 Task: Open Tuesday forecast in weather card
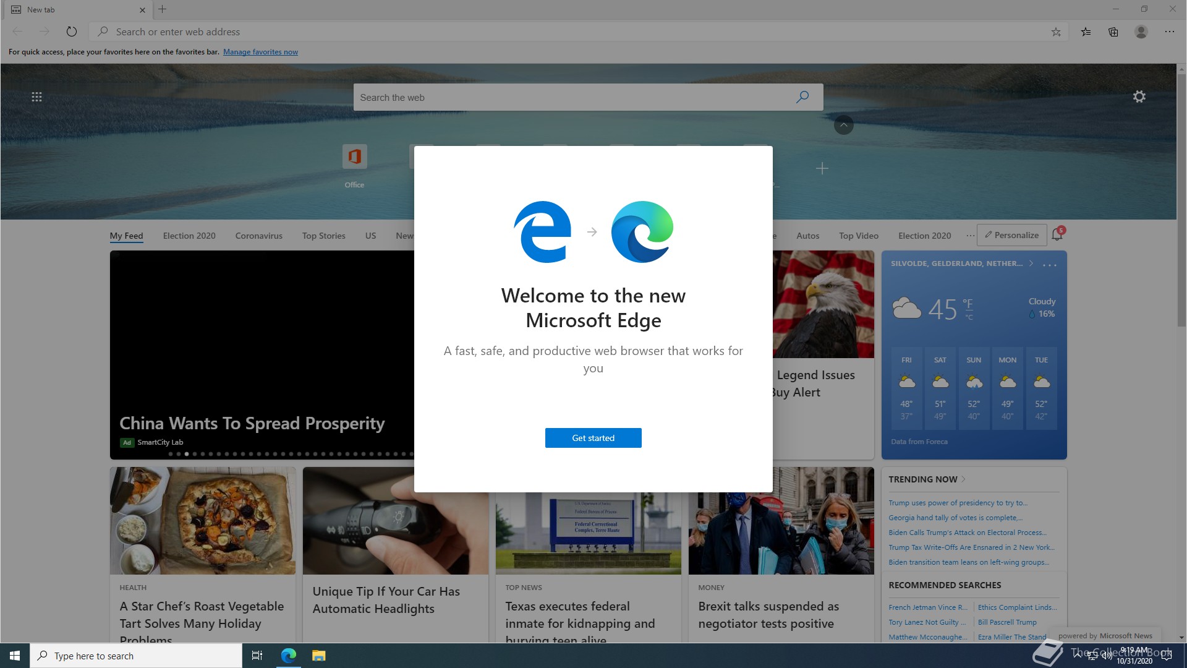1041,388
